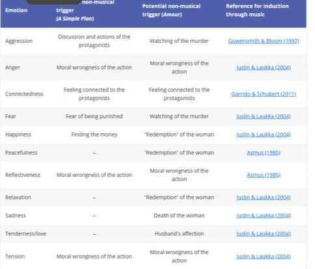Open Asmus (1985) link in Reflectiveness row
The width and height of the screenshot is (315, 269).
pos(264,175)
